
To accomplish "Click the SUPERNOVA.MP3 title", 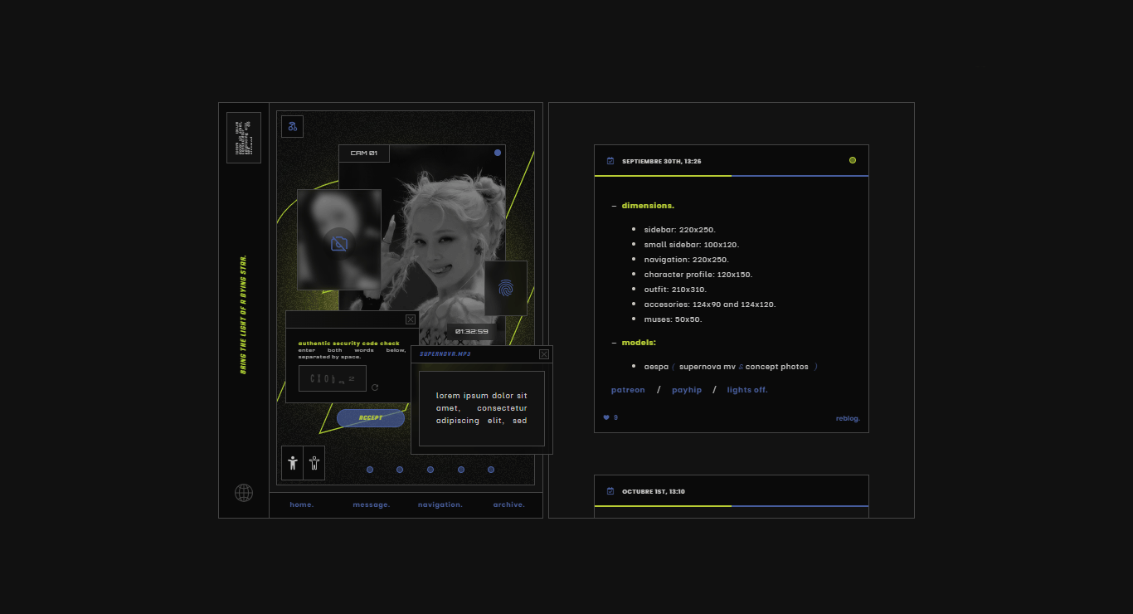I will pos(445,354).
